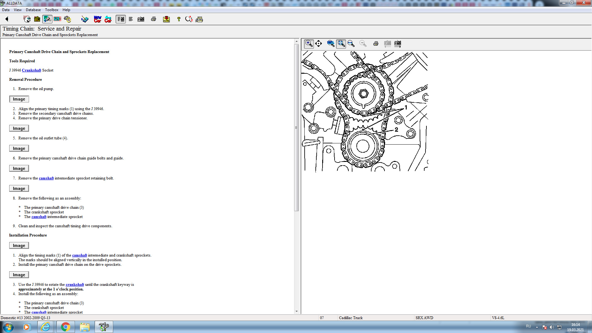Toggle the zoom-in magnifier tool
592x333 pixels.
(309, 43)
